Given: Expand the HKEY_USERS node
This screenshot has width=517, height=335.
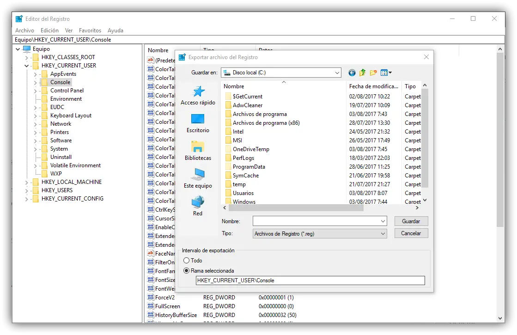Looking at the screenshot, I should 27,190.
